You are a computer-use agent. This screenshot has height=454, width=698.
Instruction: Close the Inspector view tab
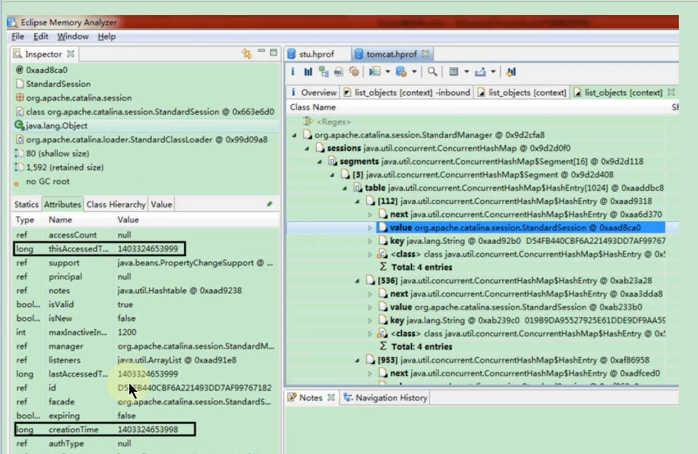[x=70, y=54]
